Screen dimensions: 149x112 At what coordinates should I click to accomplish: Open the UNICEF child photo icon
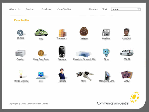click(x=127, y=32)
